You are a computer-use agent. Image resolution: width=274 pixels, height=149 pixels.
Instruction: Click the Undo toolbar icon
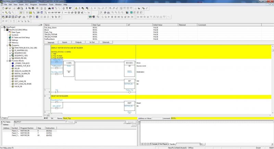coord(41,8)
